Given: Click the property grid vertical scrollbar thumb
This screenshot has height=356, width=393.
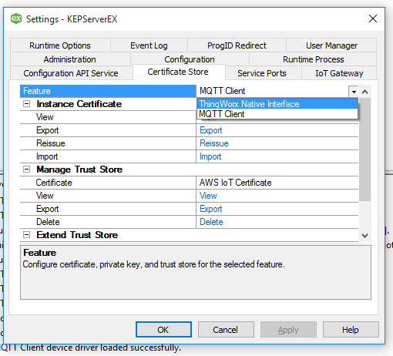Looking at the screenshot, I should (x=364, y=149).
